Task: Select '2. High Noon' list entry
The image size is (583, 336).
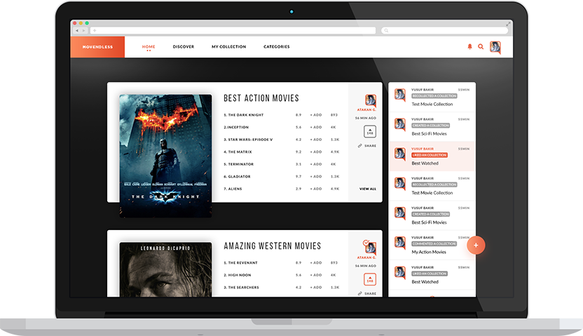Action: point(238,275)
